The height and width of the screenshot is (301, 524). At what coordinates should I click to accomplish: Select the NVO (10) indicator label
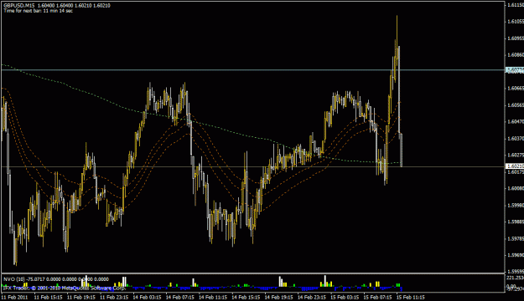point(13,279)
